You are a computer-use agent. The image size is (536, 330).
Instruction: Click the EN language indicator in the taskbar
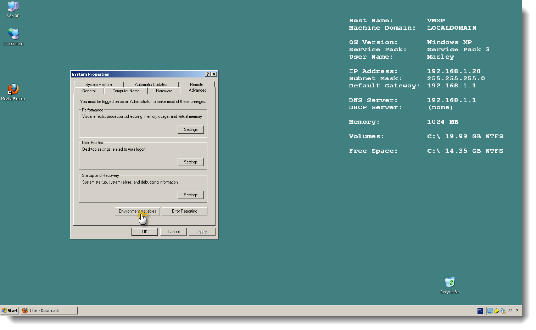click(x=480, y=311)
